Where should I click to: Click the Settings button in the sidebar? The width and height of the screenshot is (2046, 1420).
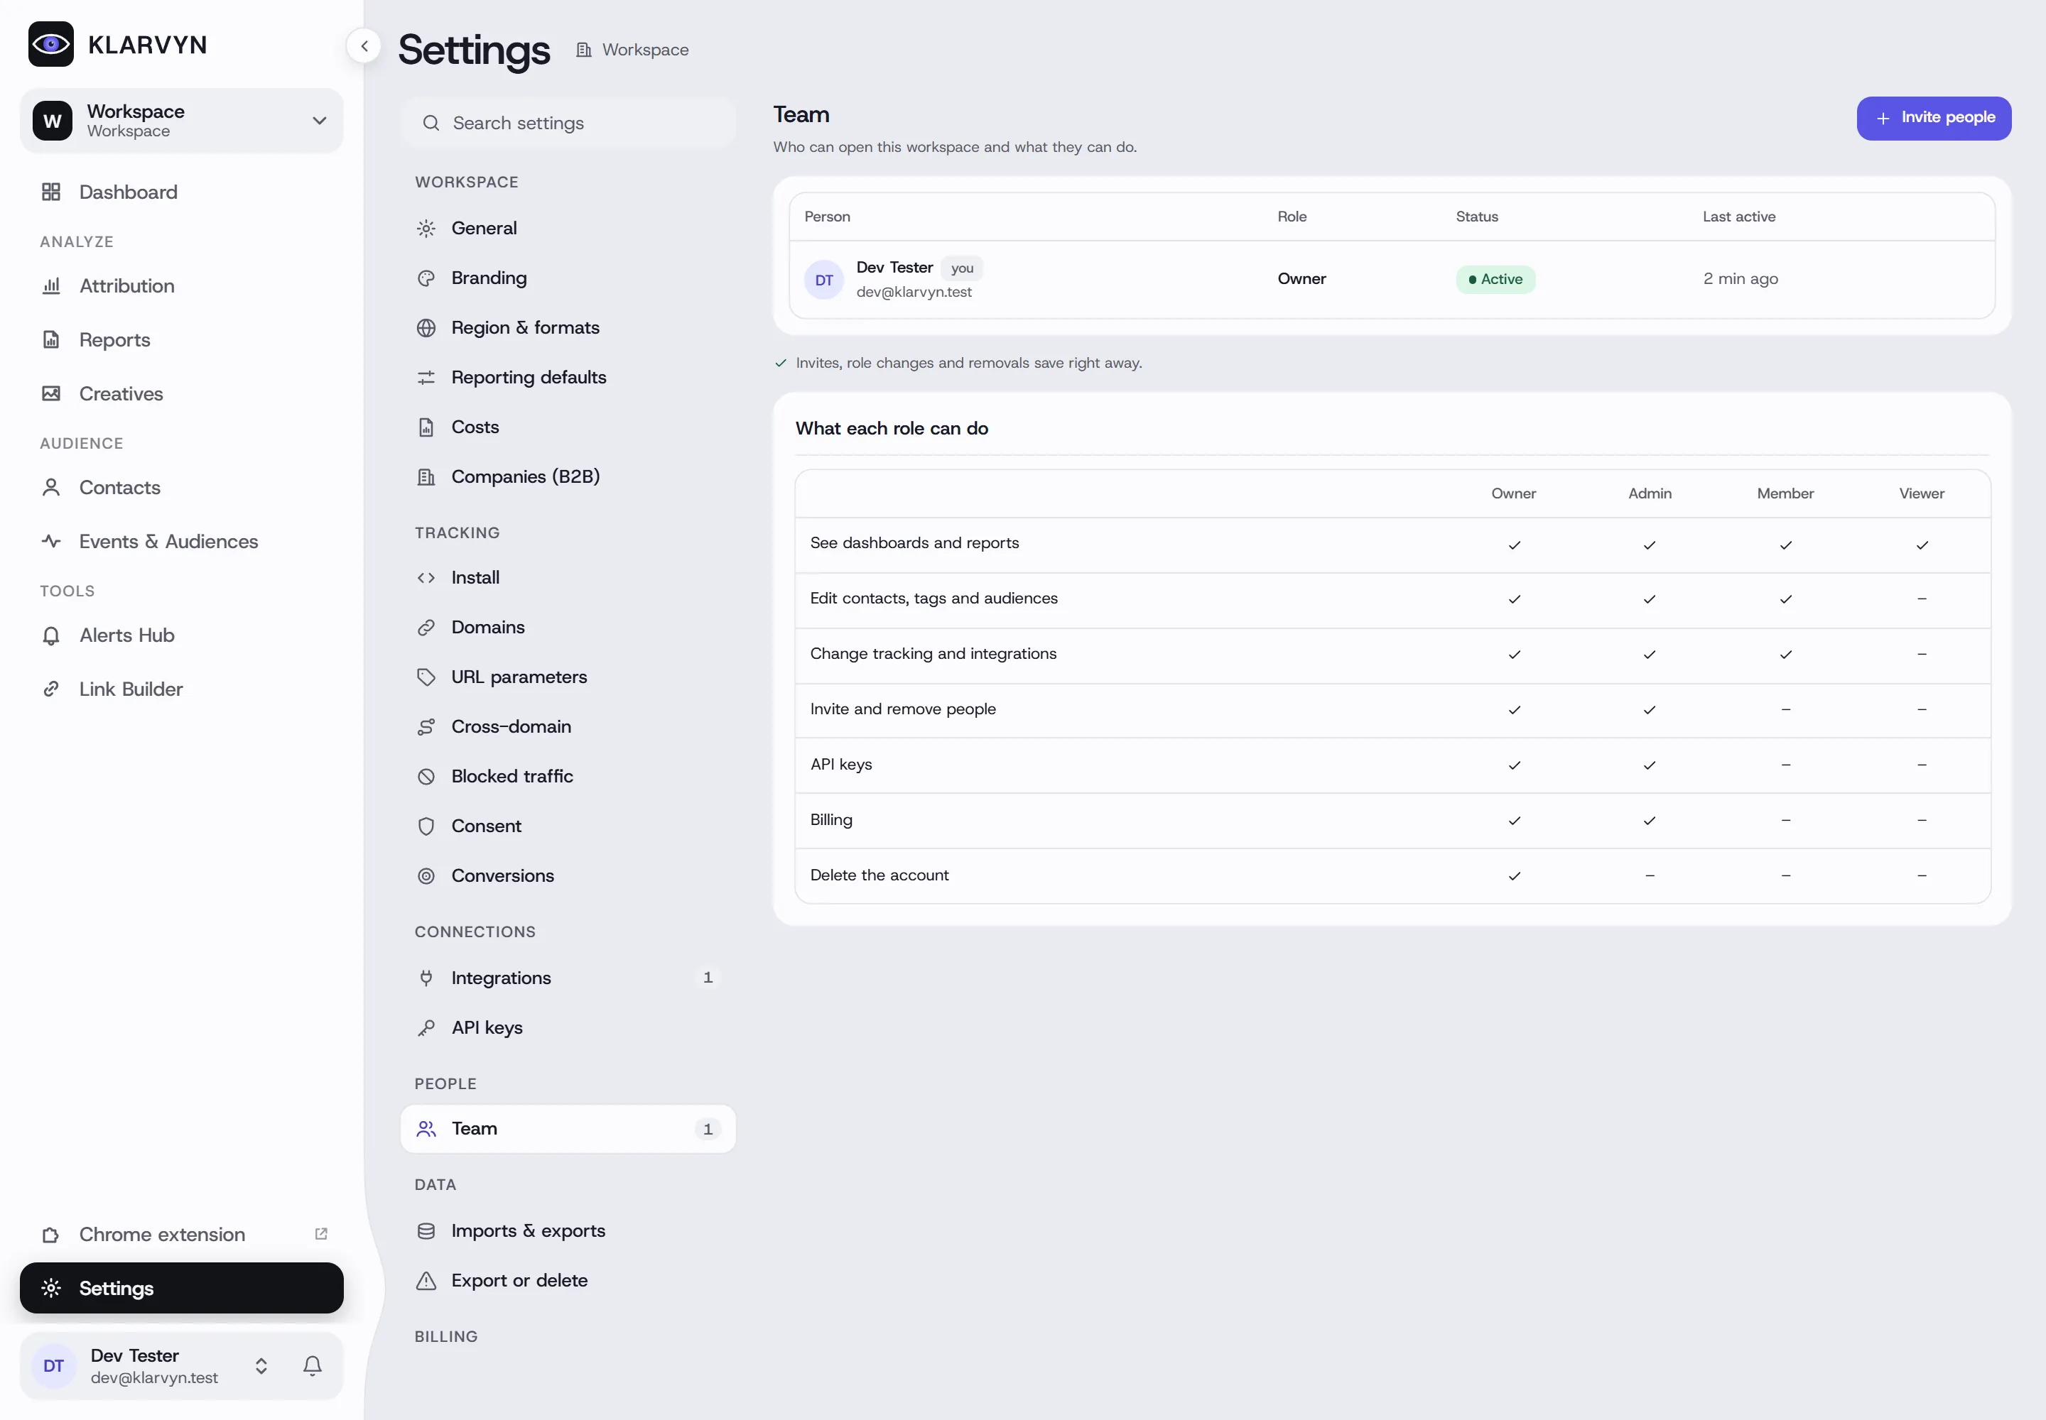pyautogui.click(x=182, y=1287)
